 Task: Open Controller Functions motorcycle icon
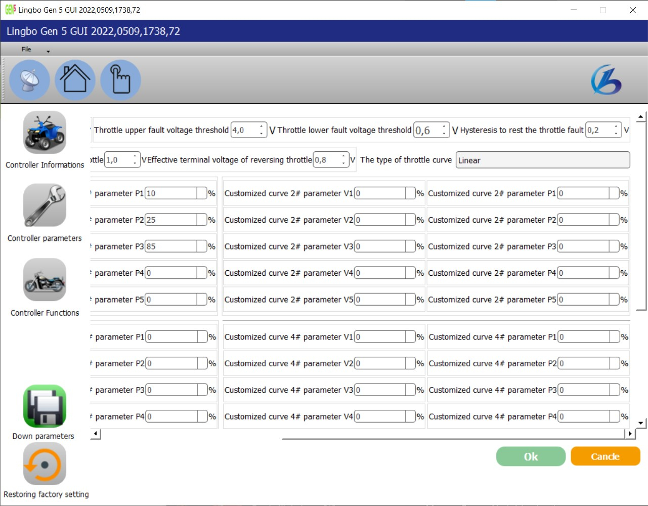45,280
